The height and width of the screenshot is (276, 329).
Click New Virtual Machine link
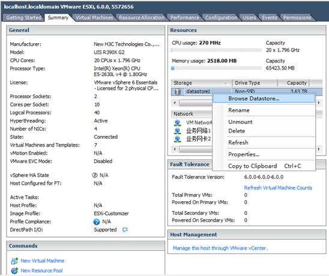pyautogui.click(x=43, y=260)
